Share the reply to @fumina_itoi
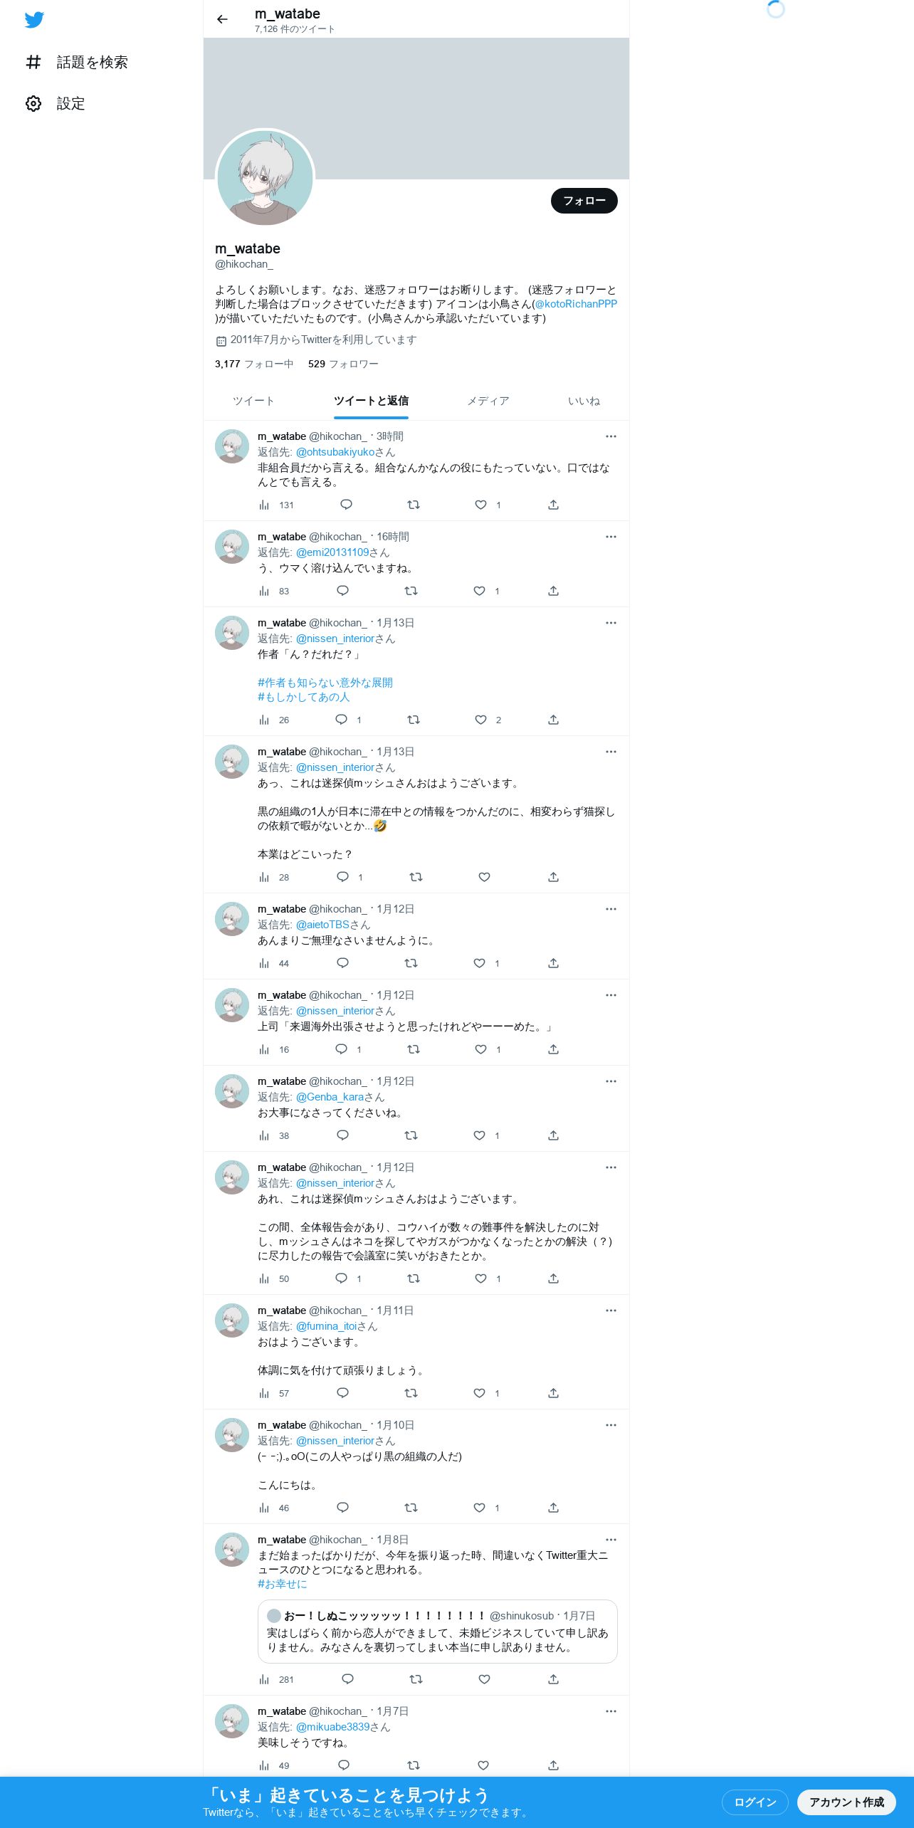 point(553,1393)
